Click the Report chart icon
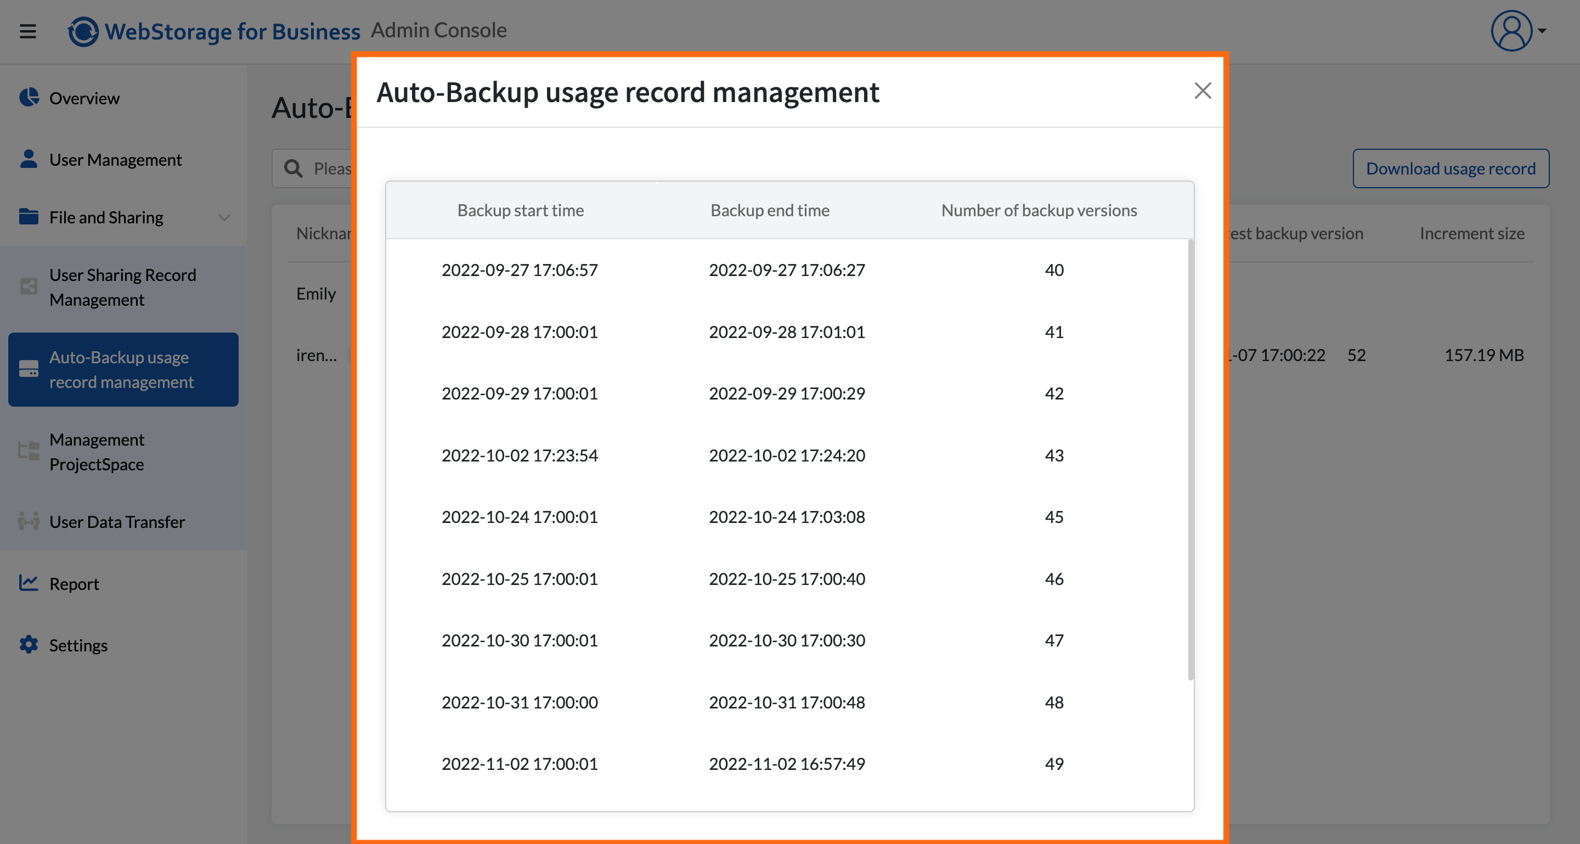The width and height of the screenshot is (1580, 844). (x=29, y=583)
